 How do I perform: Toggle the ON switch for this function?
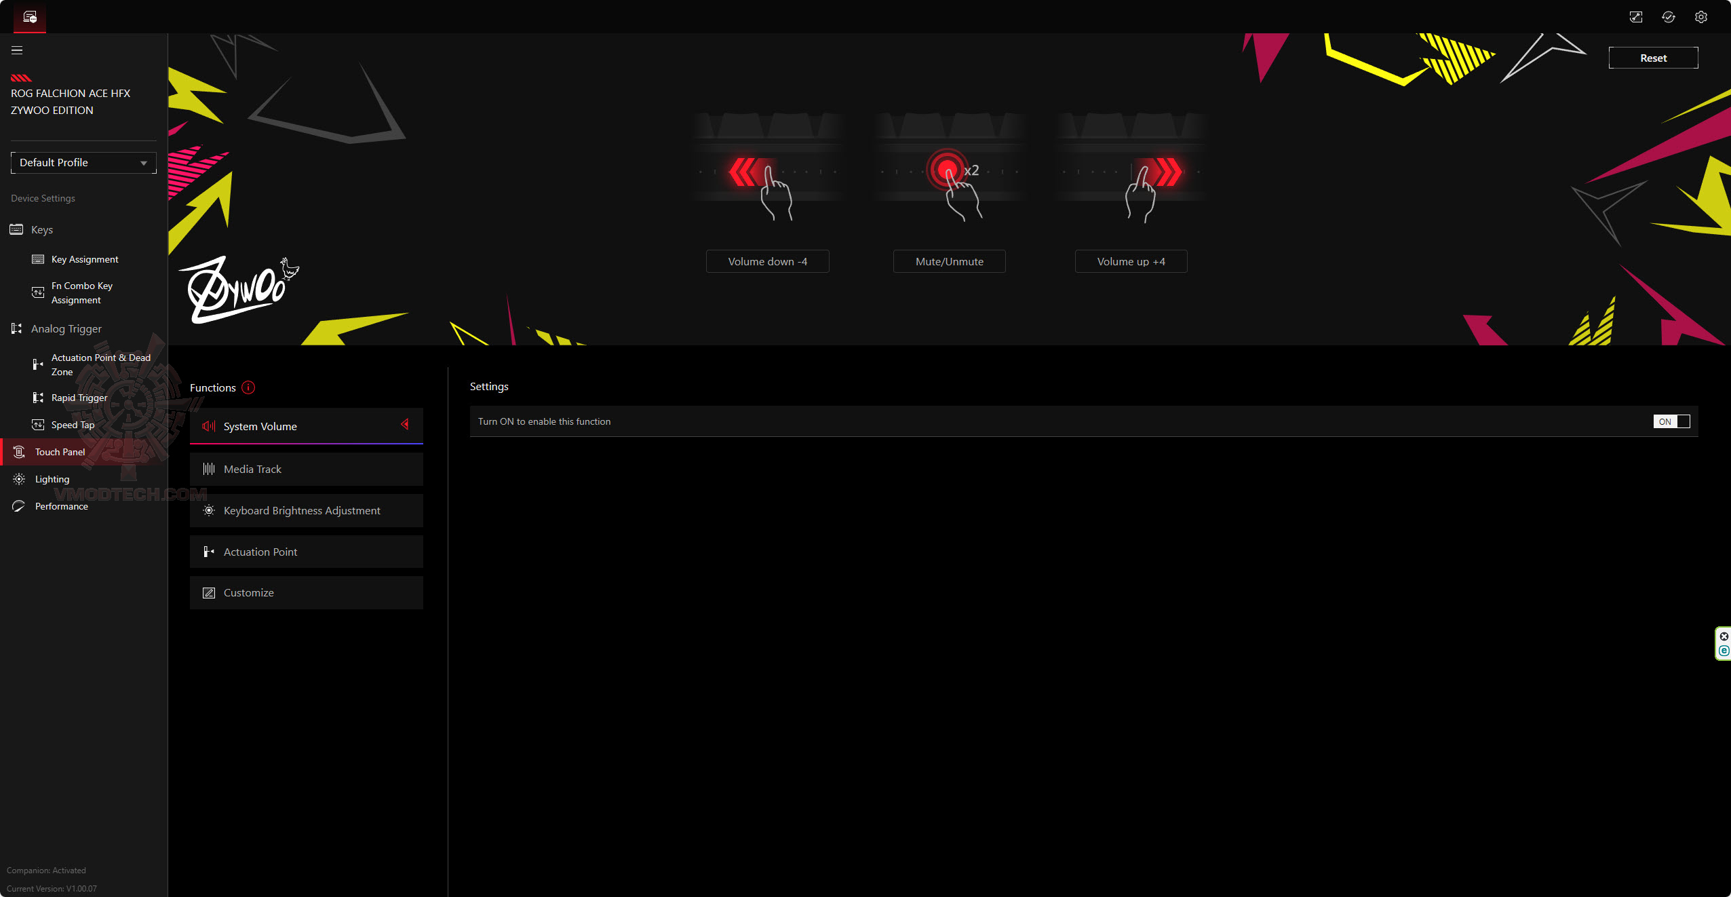[x=1671, y=421]
